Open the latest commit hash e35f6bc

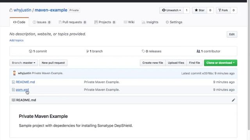tap(208, 73)
